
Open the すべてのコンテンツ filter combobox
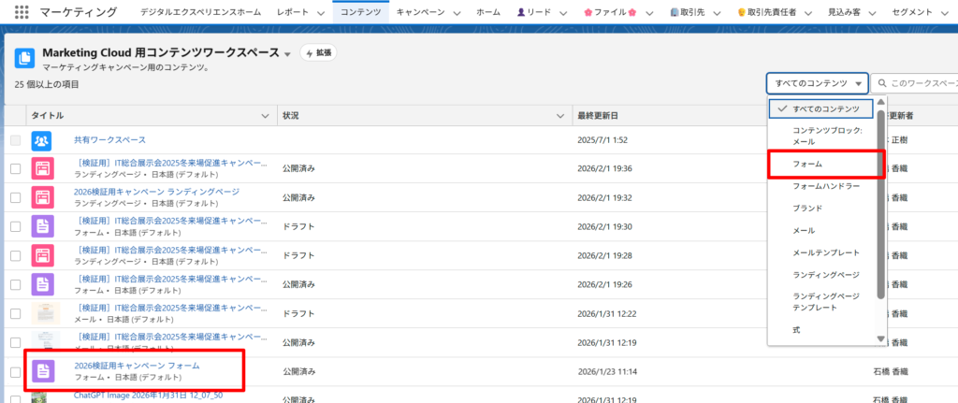pos(817,83)
